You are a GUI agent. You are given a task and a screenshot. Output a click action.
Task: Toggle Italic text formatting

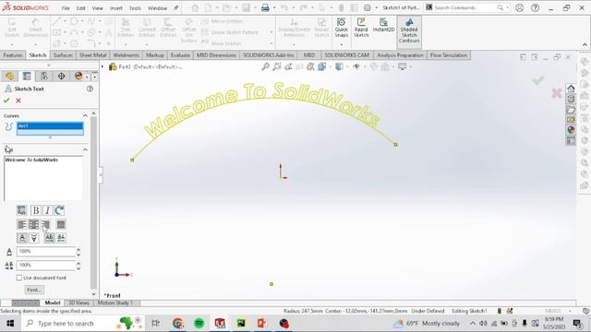[47, 210]
